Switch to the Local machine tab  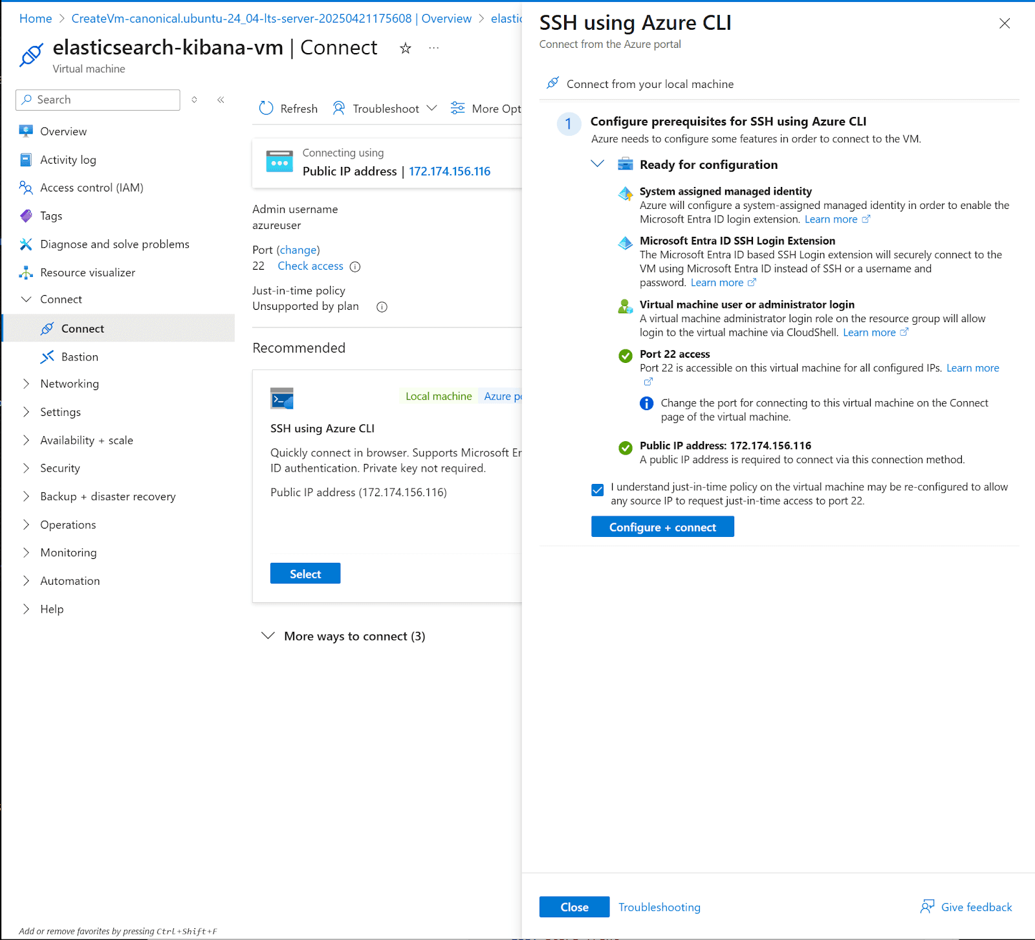[438, 395]
